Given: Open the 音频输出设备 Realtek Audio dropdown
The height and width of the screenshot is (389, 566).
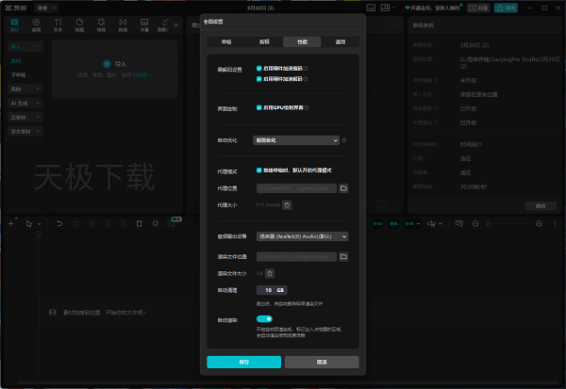Looking at the screenshot, I should pyautogui.click(x=302, y=236).
